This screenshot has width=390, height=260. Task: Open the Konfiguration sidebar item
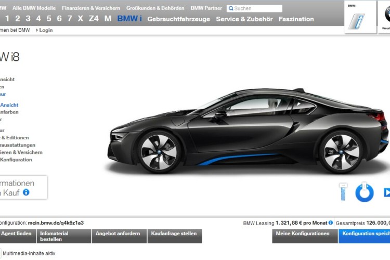tap(16, 160)
